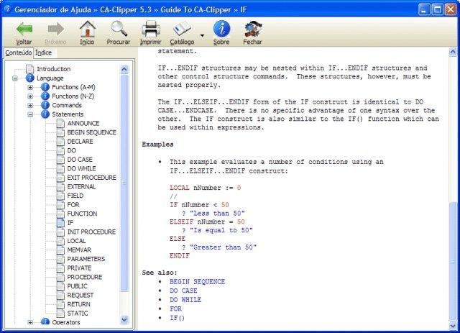The width and height of the screenshot is (460, 333).
Task: Click the Statements info icon
Action: point(45,114)
